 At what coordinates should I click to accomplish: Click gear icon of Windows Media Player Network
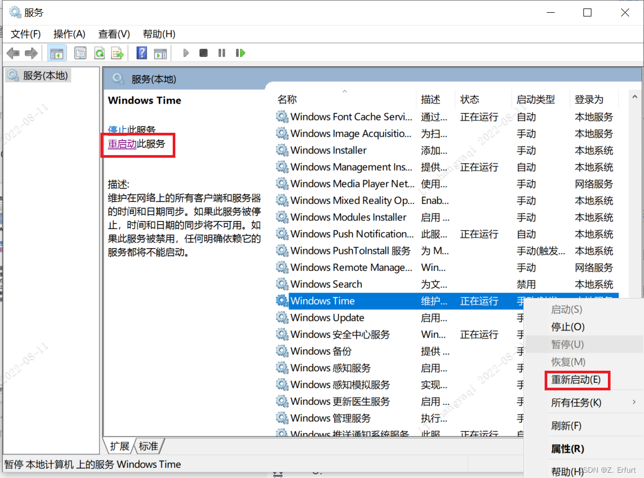click(282, 184)
